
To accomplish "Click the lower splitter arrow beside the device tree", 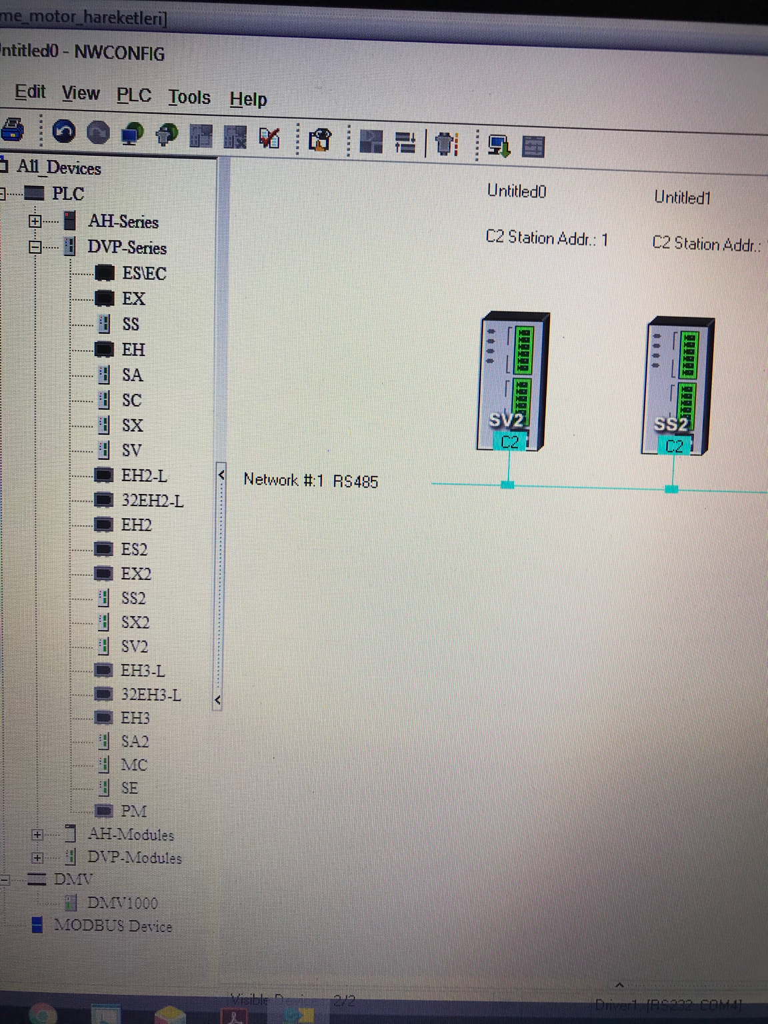I will 218,700.
